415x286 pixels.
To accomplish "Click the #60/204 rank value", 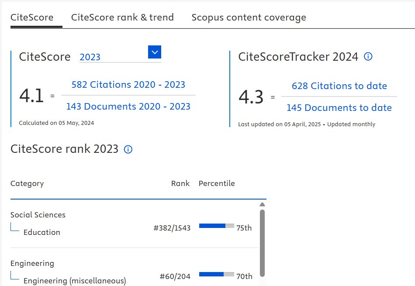I will [175, 276].
